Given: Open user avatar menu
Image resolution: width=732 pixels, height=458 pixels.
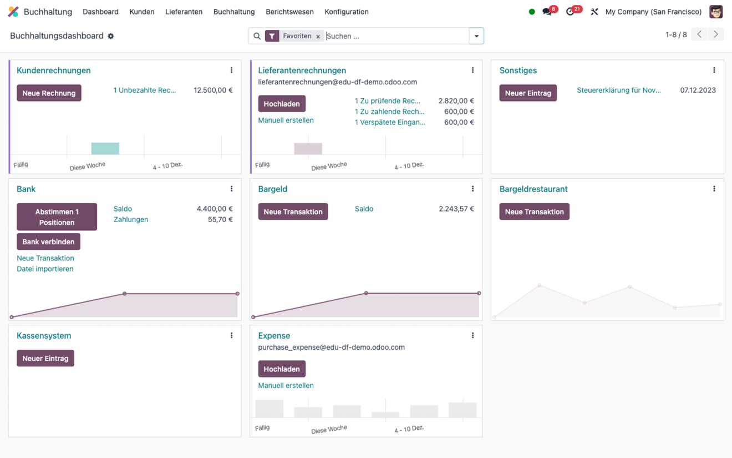Looking at the screenshot, I should click(716, 12).
